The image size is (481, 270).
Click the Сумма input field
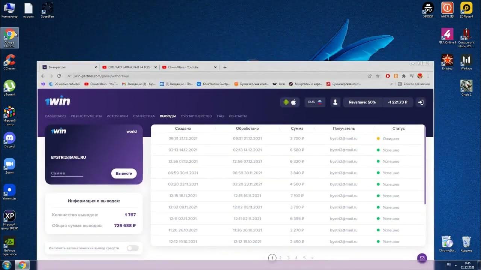click(67, 173)
